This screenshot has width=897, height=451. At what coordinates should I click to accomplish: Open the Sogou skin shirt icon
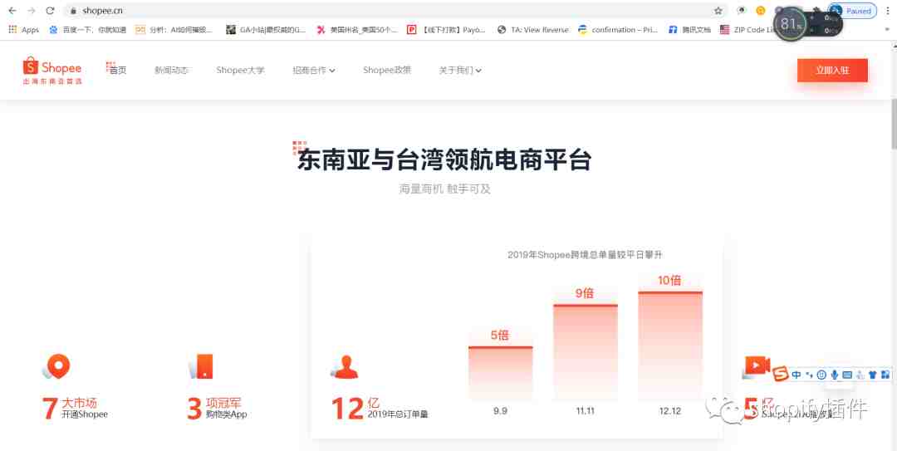click(874, 375)
